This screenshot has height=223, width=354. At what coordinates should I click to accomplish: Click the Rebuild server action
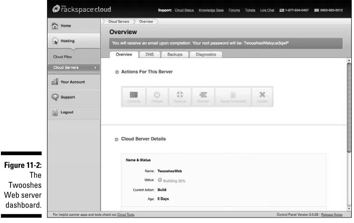pos(203,97)
